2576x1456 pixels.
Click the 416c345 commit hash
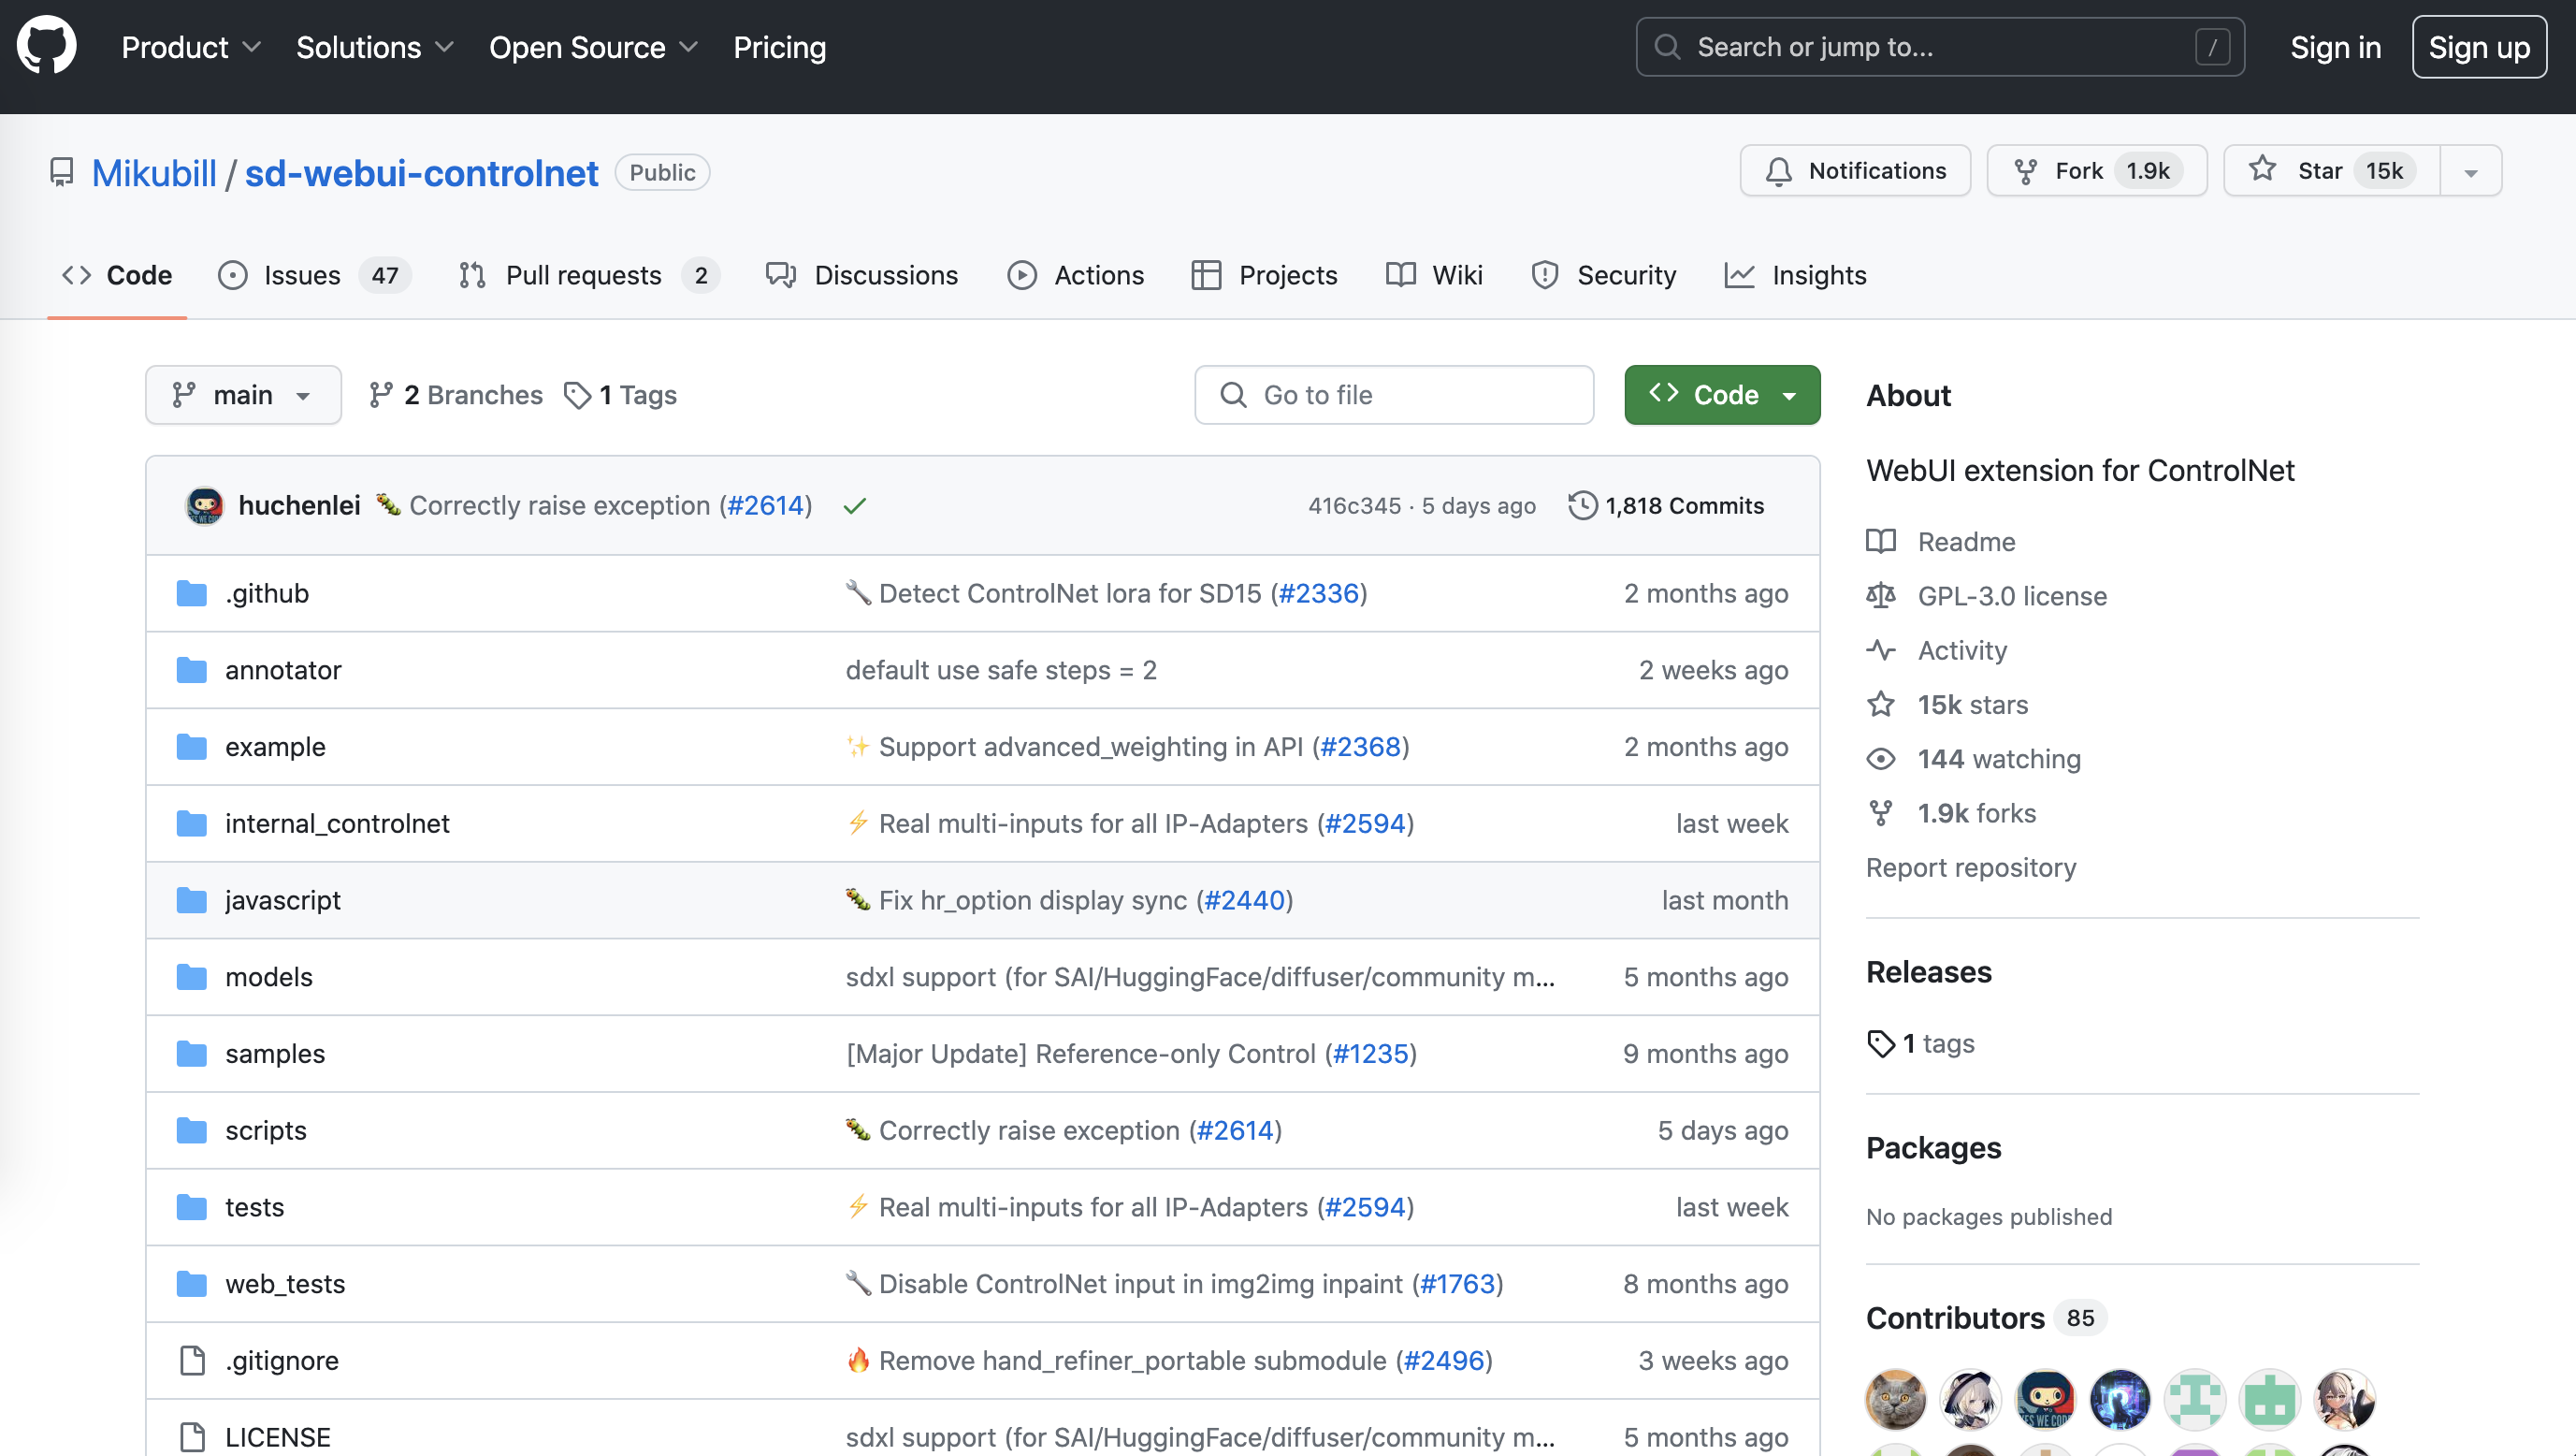pyautogui.click(x=1354, y=505)
